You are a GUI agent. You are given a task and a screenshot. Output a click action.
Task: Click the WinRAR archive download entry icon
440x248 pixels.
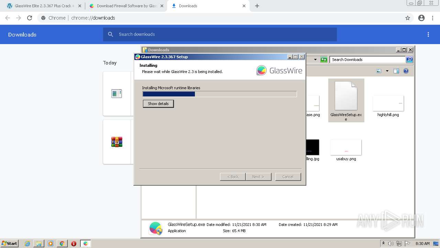117,142
